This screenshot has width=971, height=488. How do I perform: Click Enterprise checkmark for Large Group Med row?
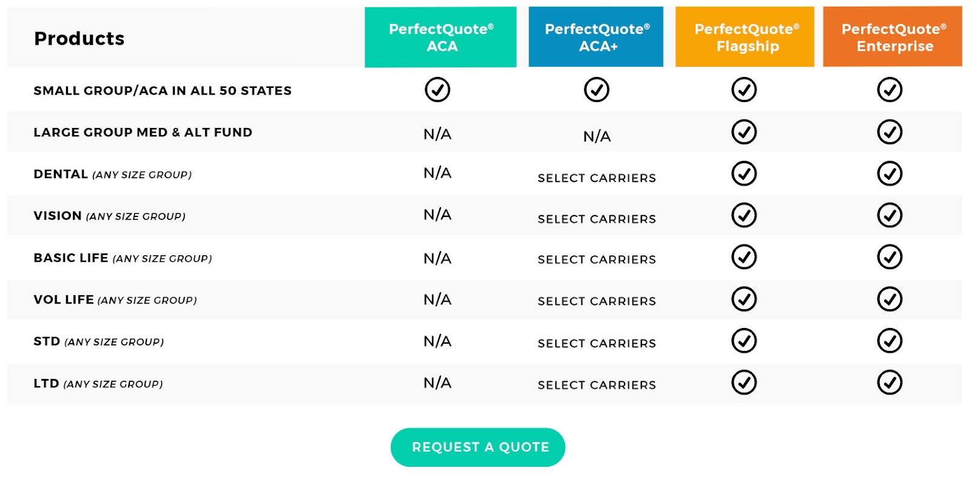890,132
